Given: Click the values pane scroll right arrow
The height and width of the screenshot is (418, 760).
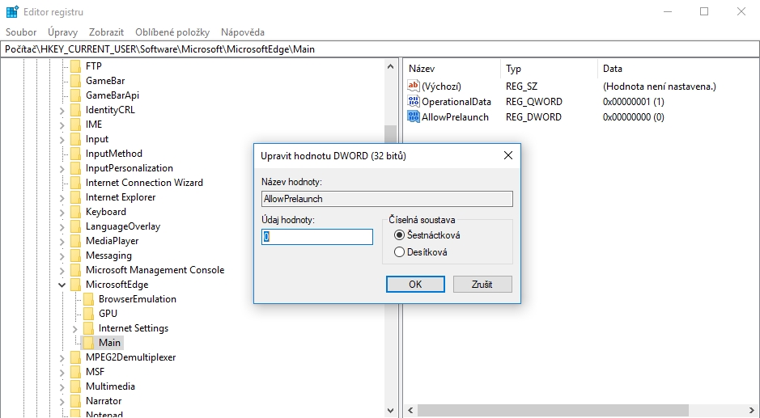Looking at the screenshot, I should coord(753,410).
